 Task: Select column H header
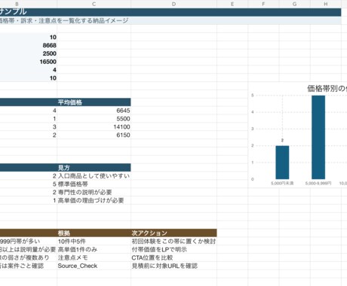pos(326,4)
